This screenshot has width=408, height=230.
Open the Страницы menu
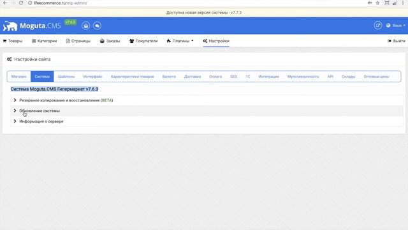pyautogui.click(x=78, y=41)
